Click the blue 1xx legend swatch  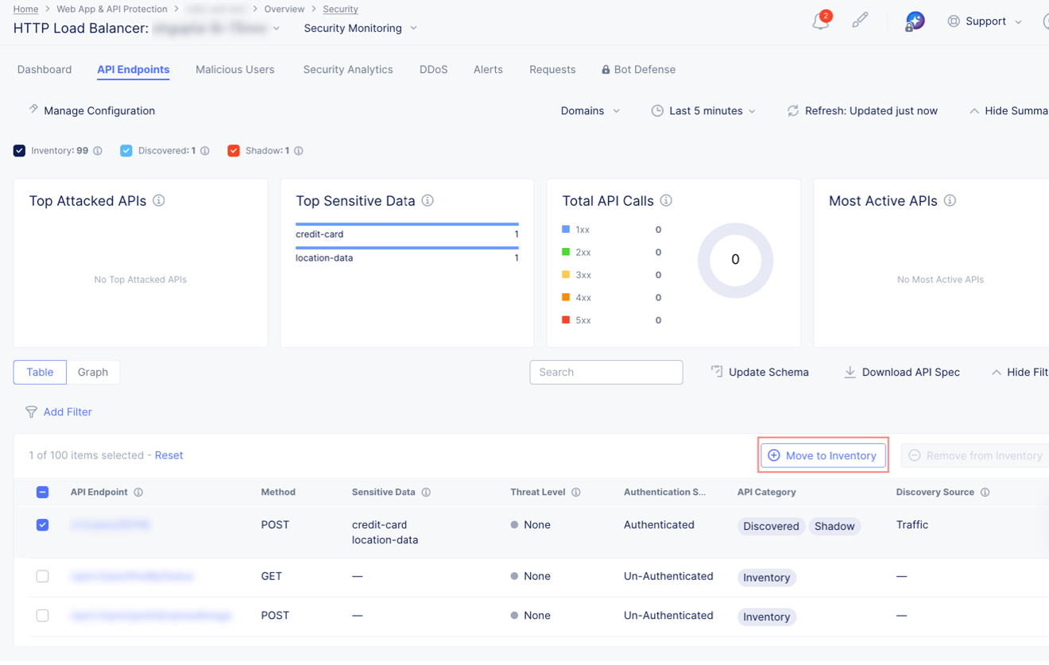[566, 230]
